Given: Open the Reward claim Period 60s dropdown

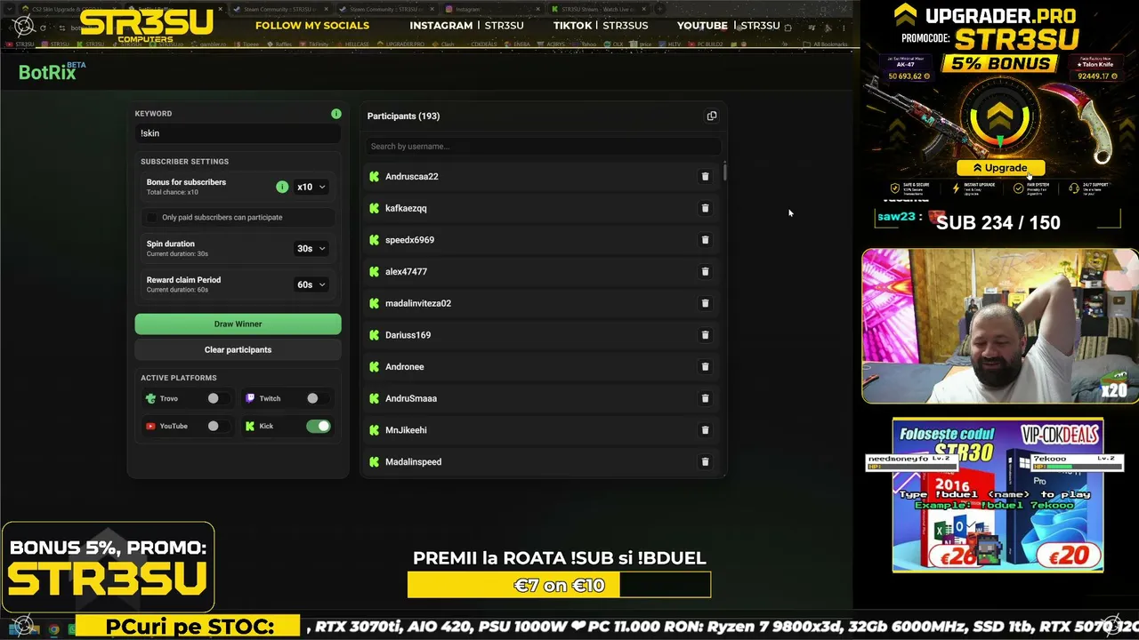Looking at the screenshot, I should (x=311, y=284).
